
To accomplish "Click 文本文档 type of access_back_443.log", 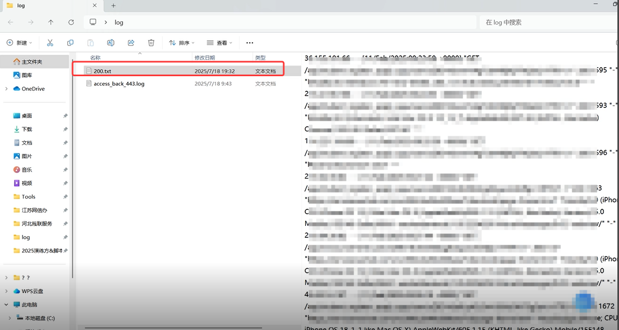I will click(x=265, y=84).
